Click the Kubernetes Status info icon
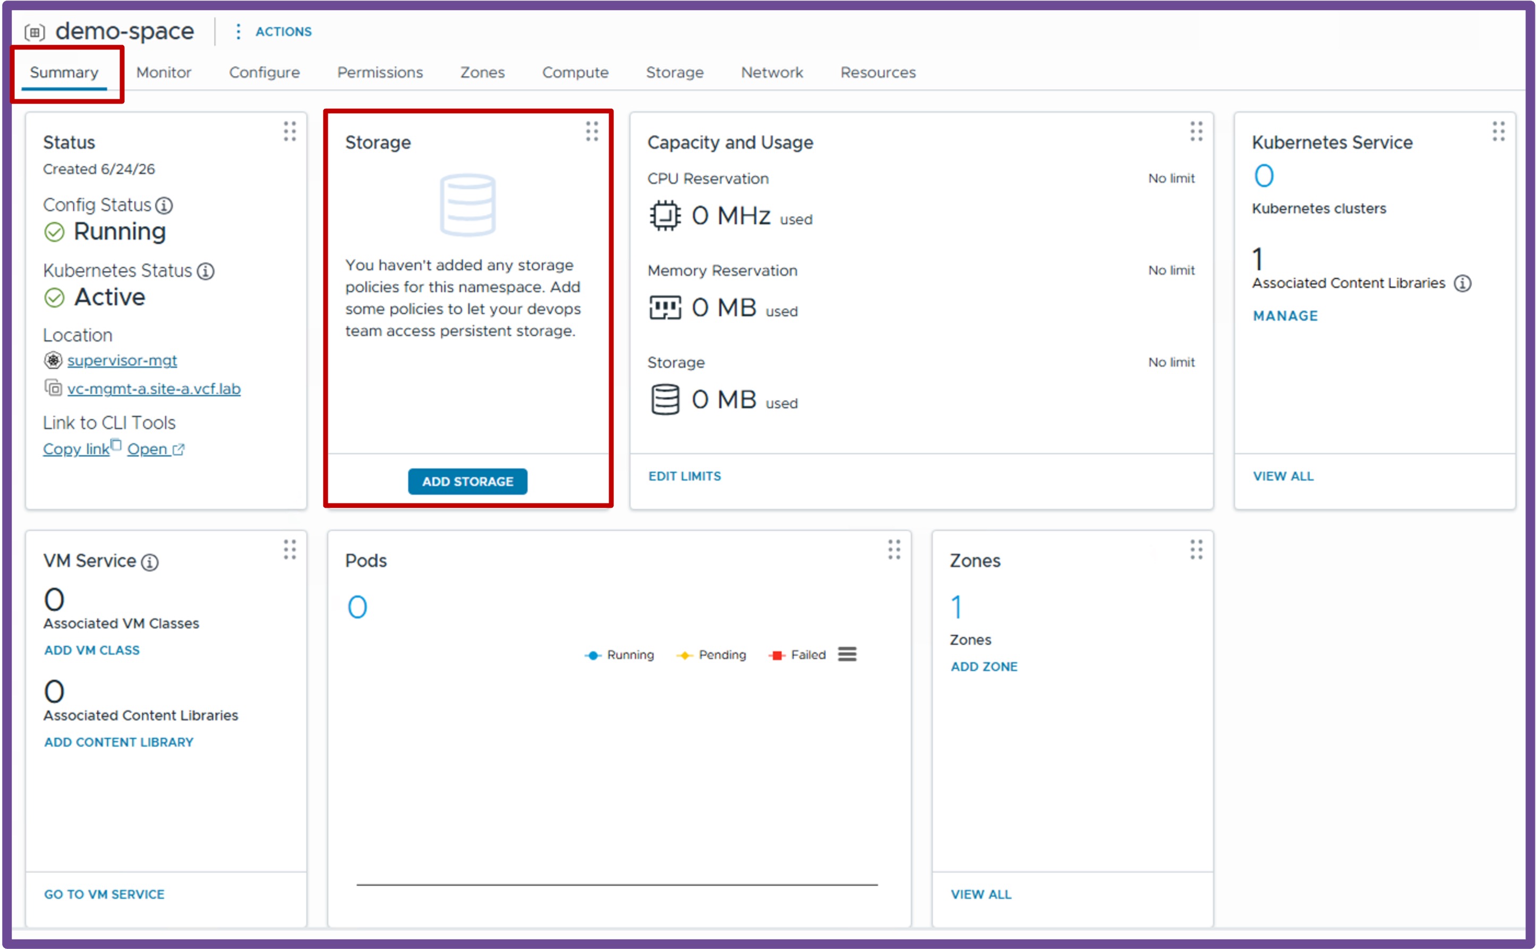This screenshot has width=1536, height=949. pos(205,271)
